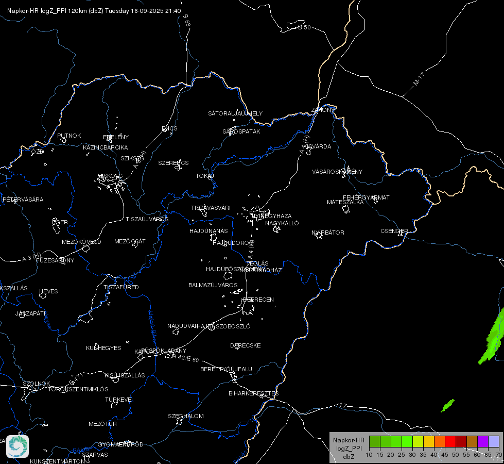Screen dimensions: 504x464
Task: Click the KISVÁRDA town label
Action: coord(317,146)
